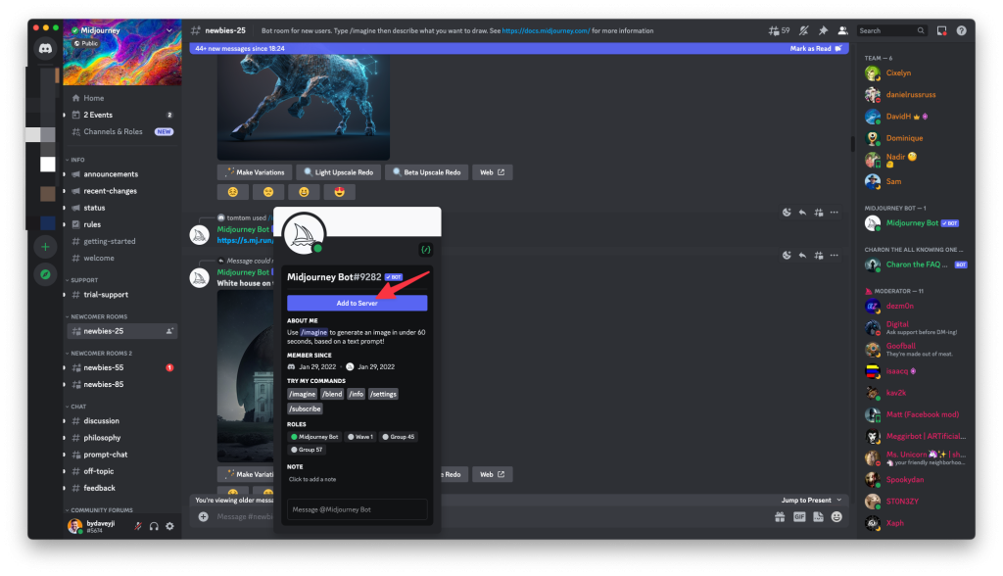Collapse the SUPPORT channel category

[82, 280]
